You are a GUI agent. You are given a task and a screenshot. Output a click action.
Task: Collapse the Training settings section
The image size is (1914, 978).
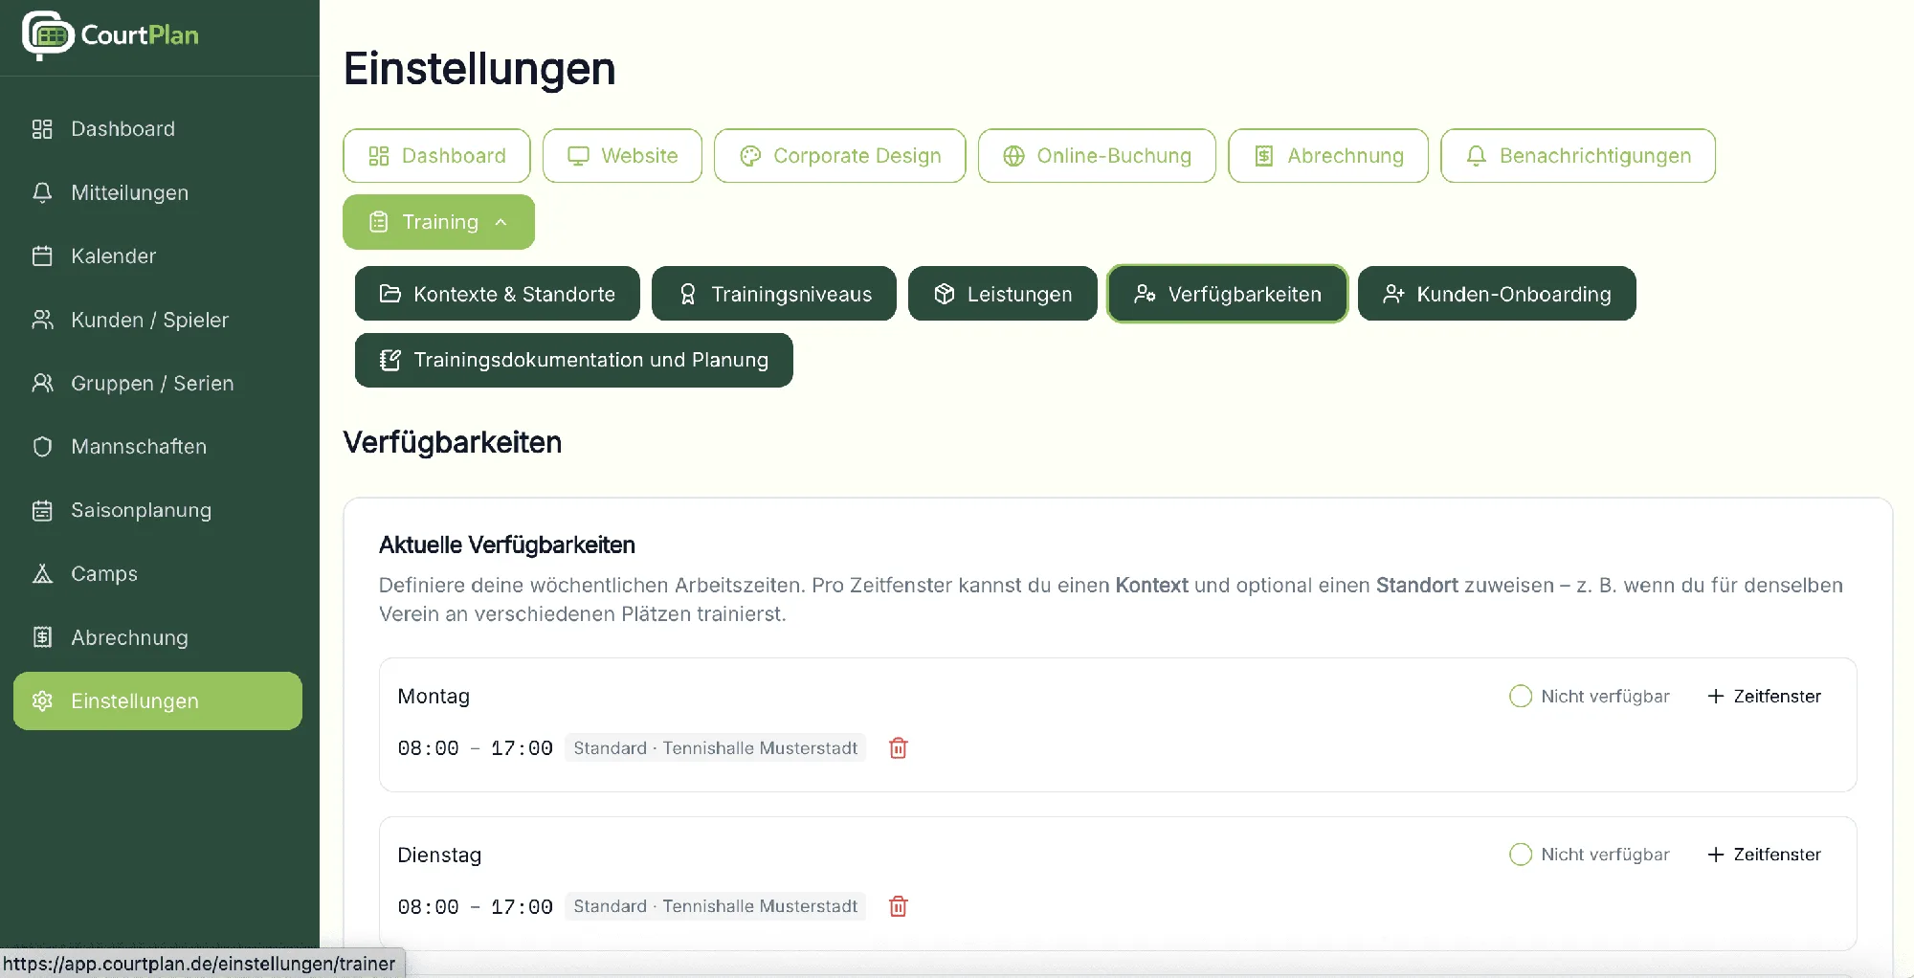[438, 222]
